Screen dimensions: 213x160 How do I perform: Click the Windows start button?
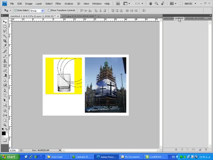[10, 157]
